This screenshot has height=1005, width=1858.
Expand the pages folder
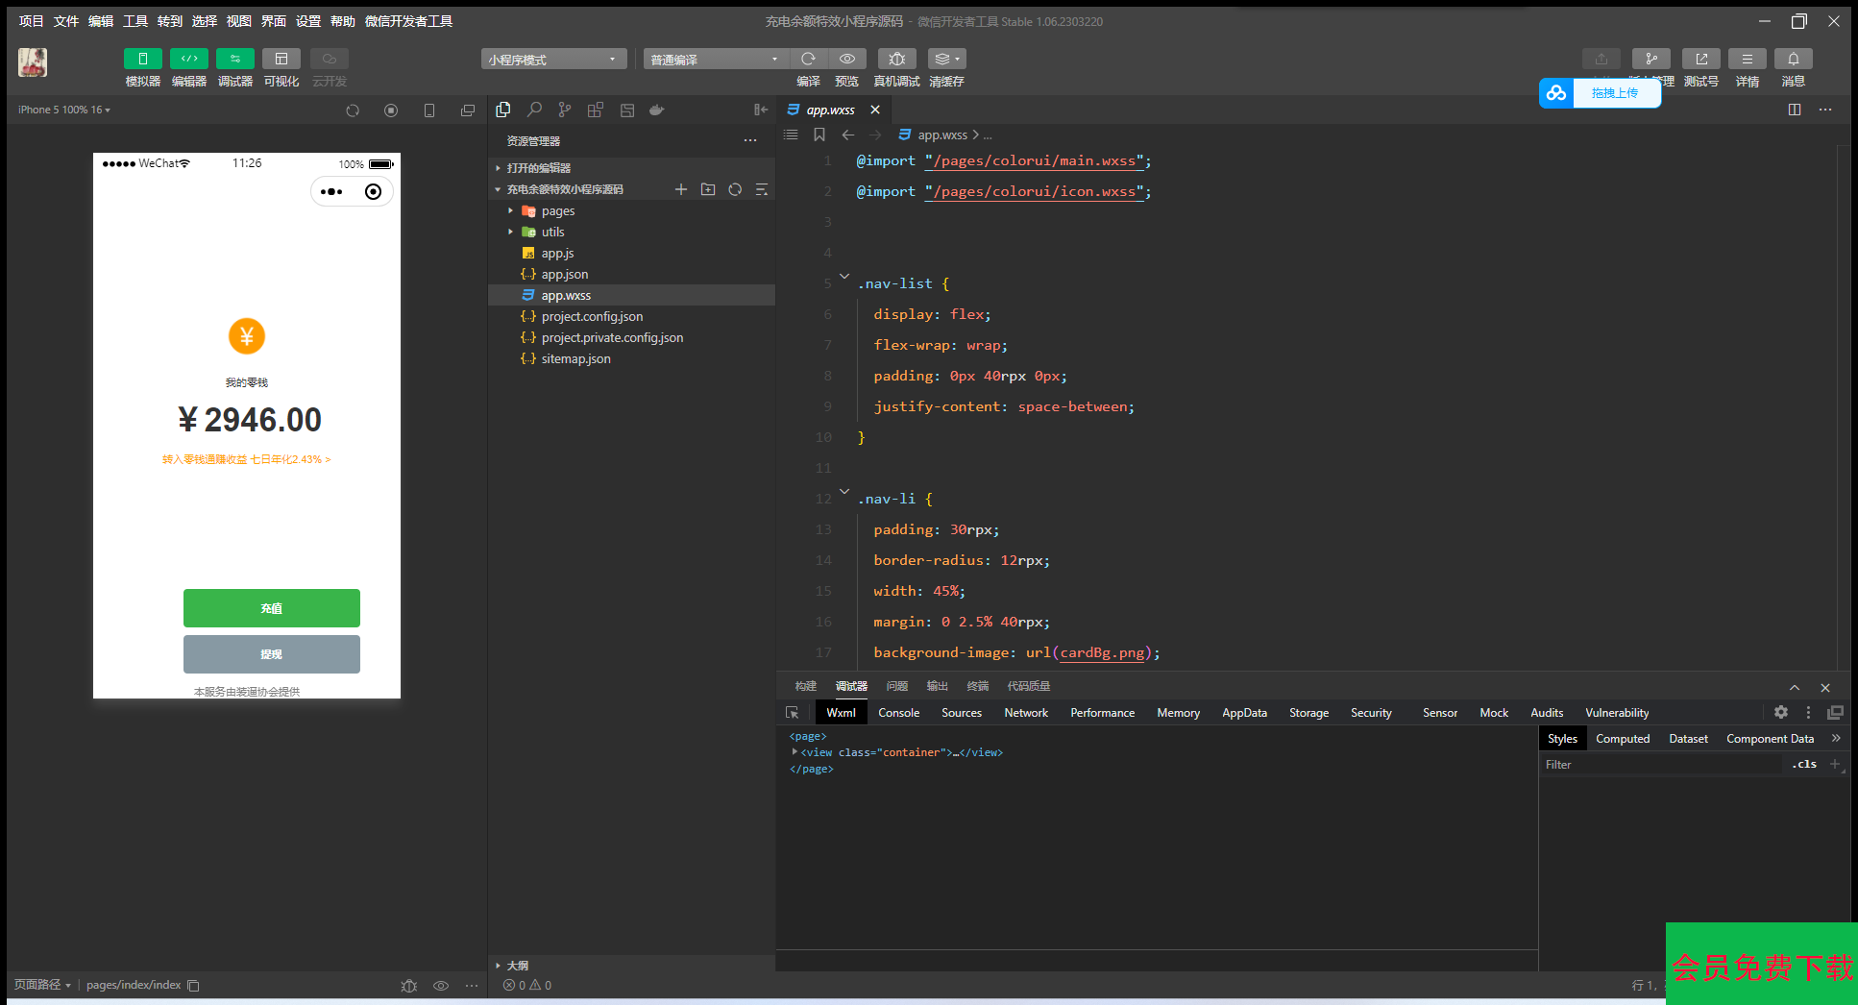(x=557, y=211)
